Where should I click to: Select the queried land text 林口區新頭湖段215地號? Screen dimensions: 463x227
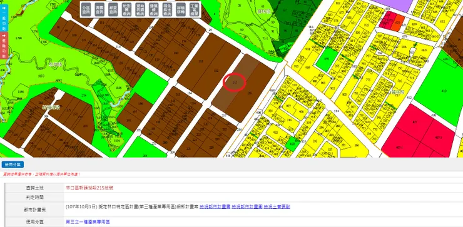(89, 188)
